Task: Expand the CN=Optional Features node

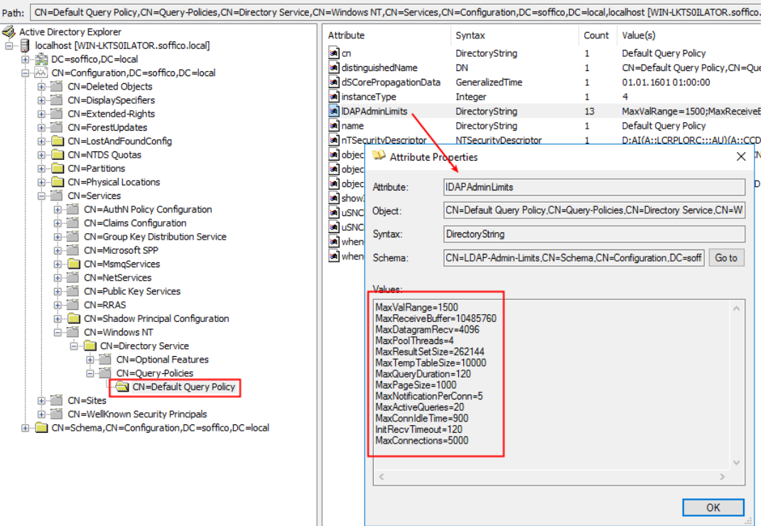Action: click(90, 360)
